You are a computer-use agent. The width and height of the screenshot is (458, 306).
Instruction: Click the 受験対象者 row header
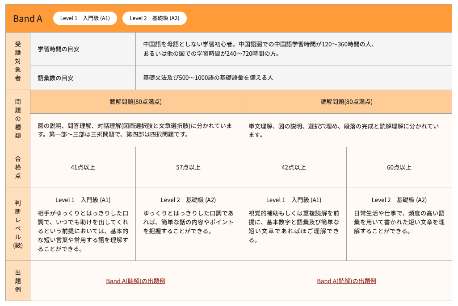pyautogui.click(x=18, y=61)
